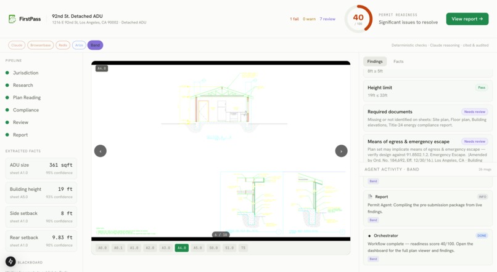This screenshot has width=497, height=272.
Task: Open Means of egress & emergency escape finding
Action: 427,149
